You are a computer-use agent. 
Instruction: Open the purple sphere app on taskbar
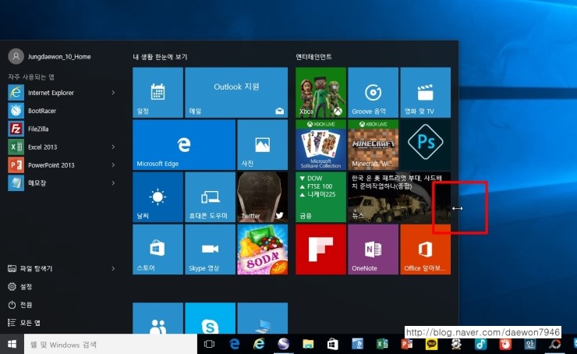point(283,344)
